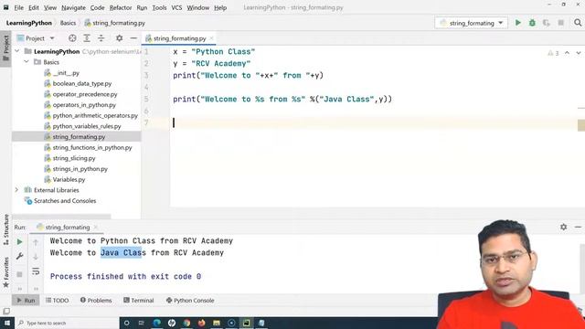Click the warnings indicator showing 3

(x=553, y=53)
